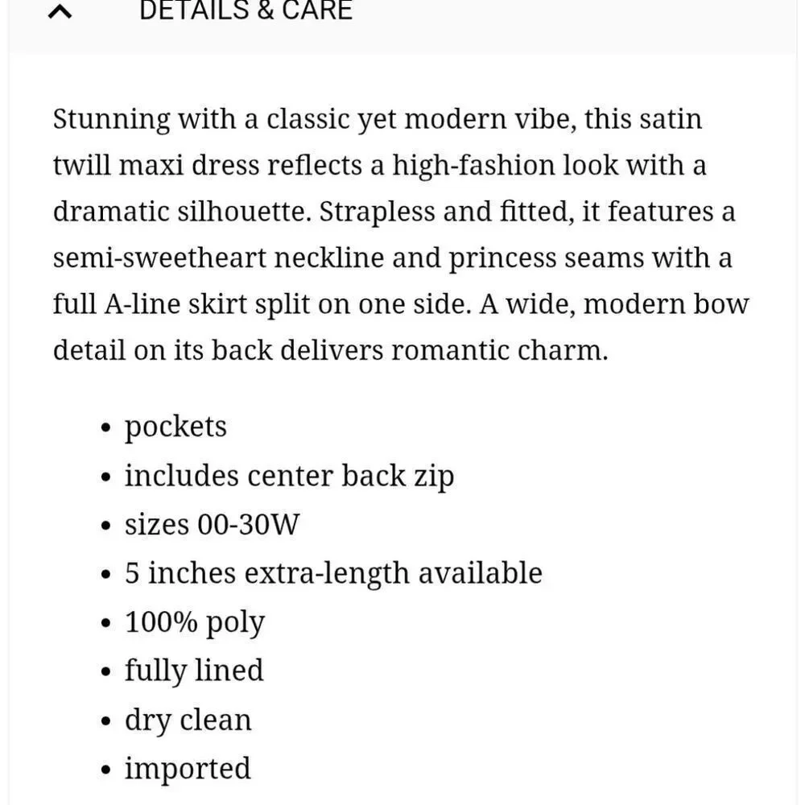This screenshot has height=805, width=805.
Task: Click the bullet point beside 'dry clean'
Action: click(x=105, y=720)
